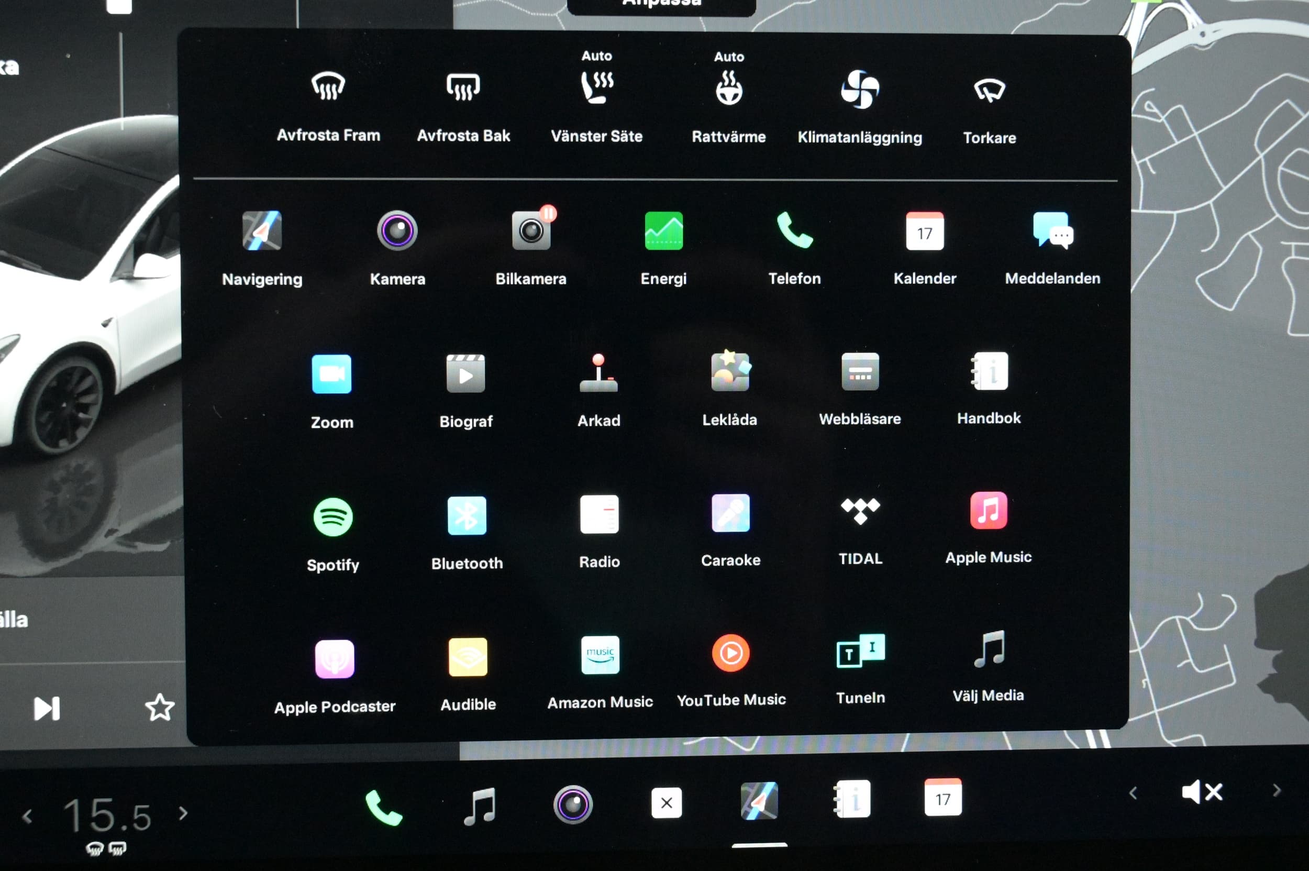
Task: Unmute the muted speaker icon
Action: point(1202,791)
